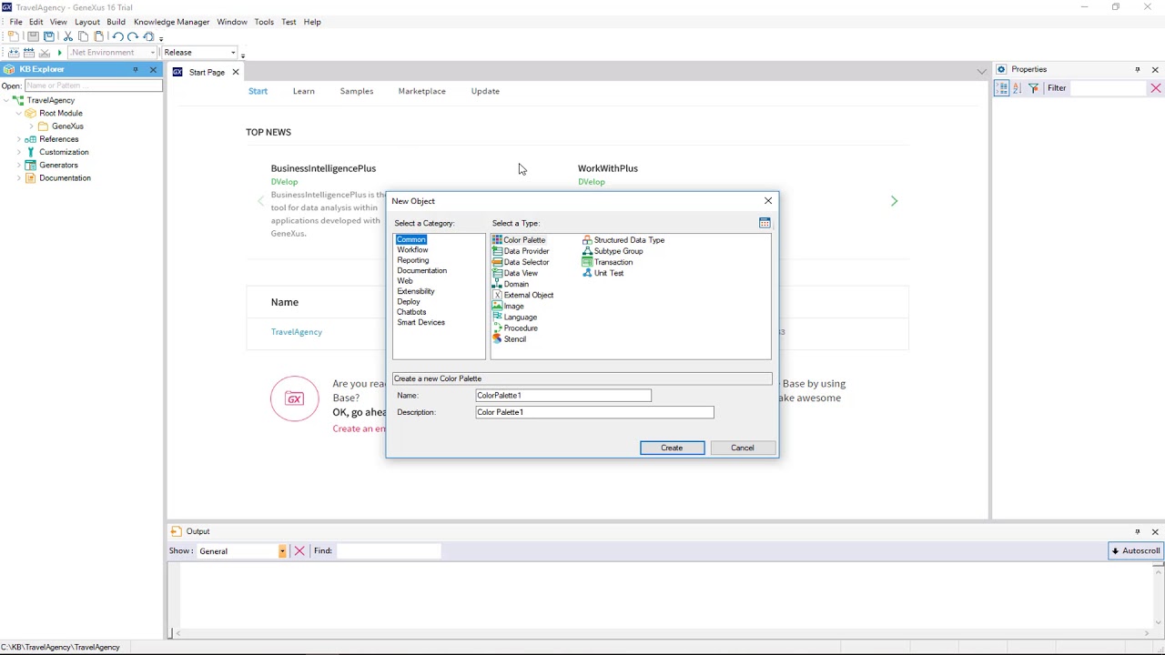Close the Start Page tab
This screenshot has height=655, width=1165.
click(235, 73)
